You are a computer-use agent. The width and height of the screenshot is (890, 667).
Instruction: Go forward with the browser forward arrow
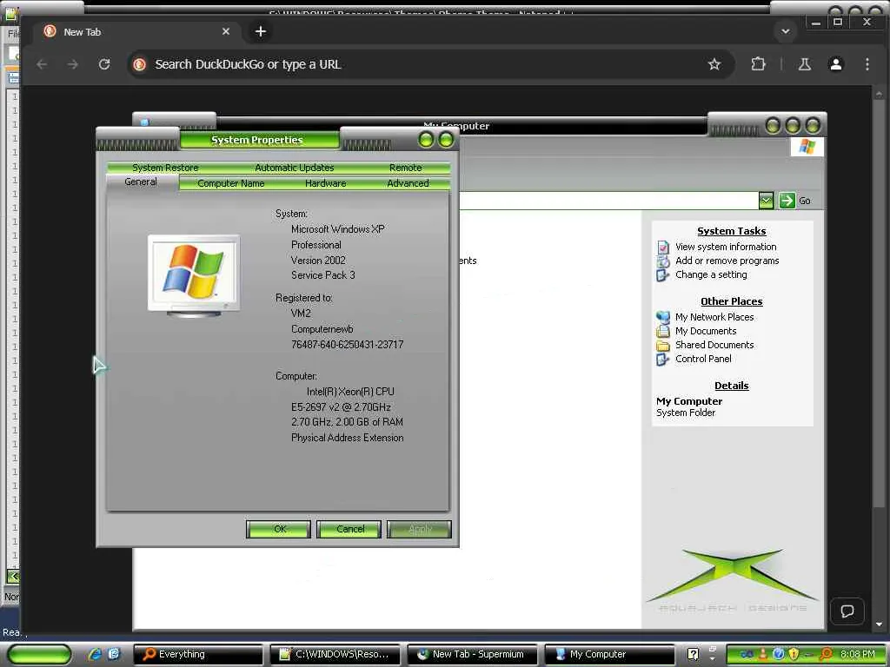click(73, 64)
